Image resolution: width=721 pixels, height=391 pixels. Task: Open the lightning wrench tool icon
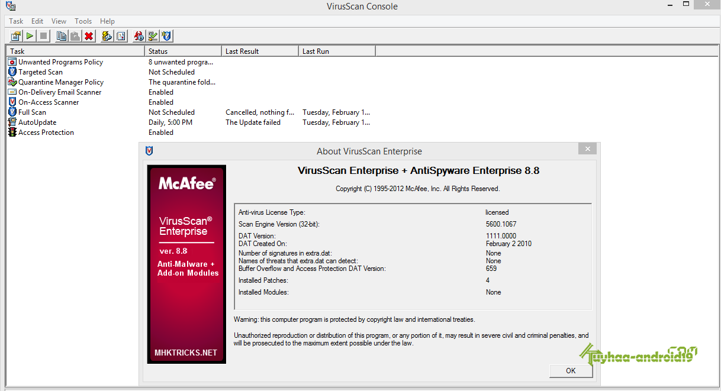coord(107,36)
